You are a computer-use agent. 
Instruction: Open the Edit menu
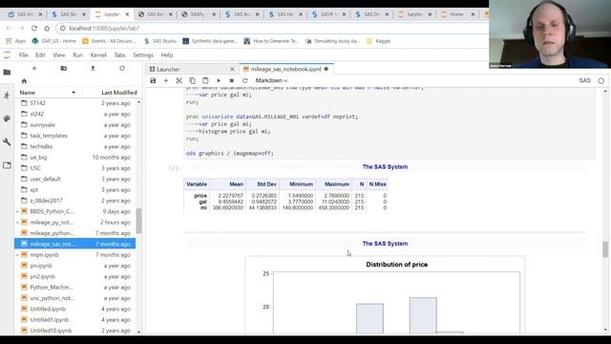coord(40,55)
